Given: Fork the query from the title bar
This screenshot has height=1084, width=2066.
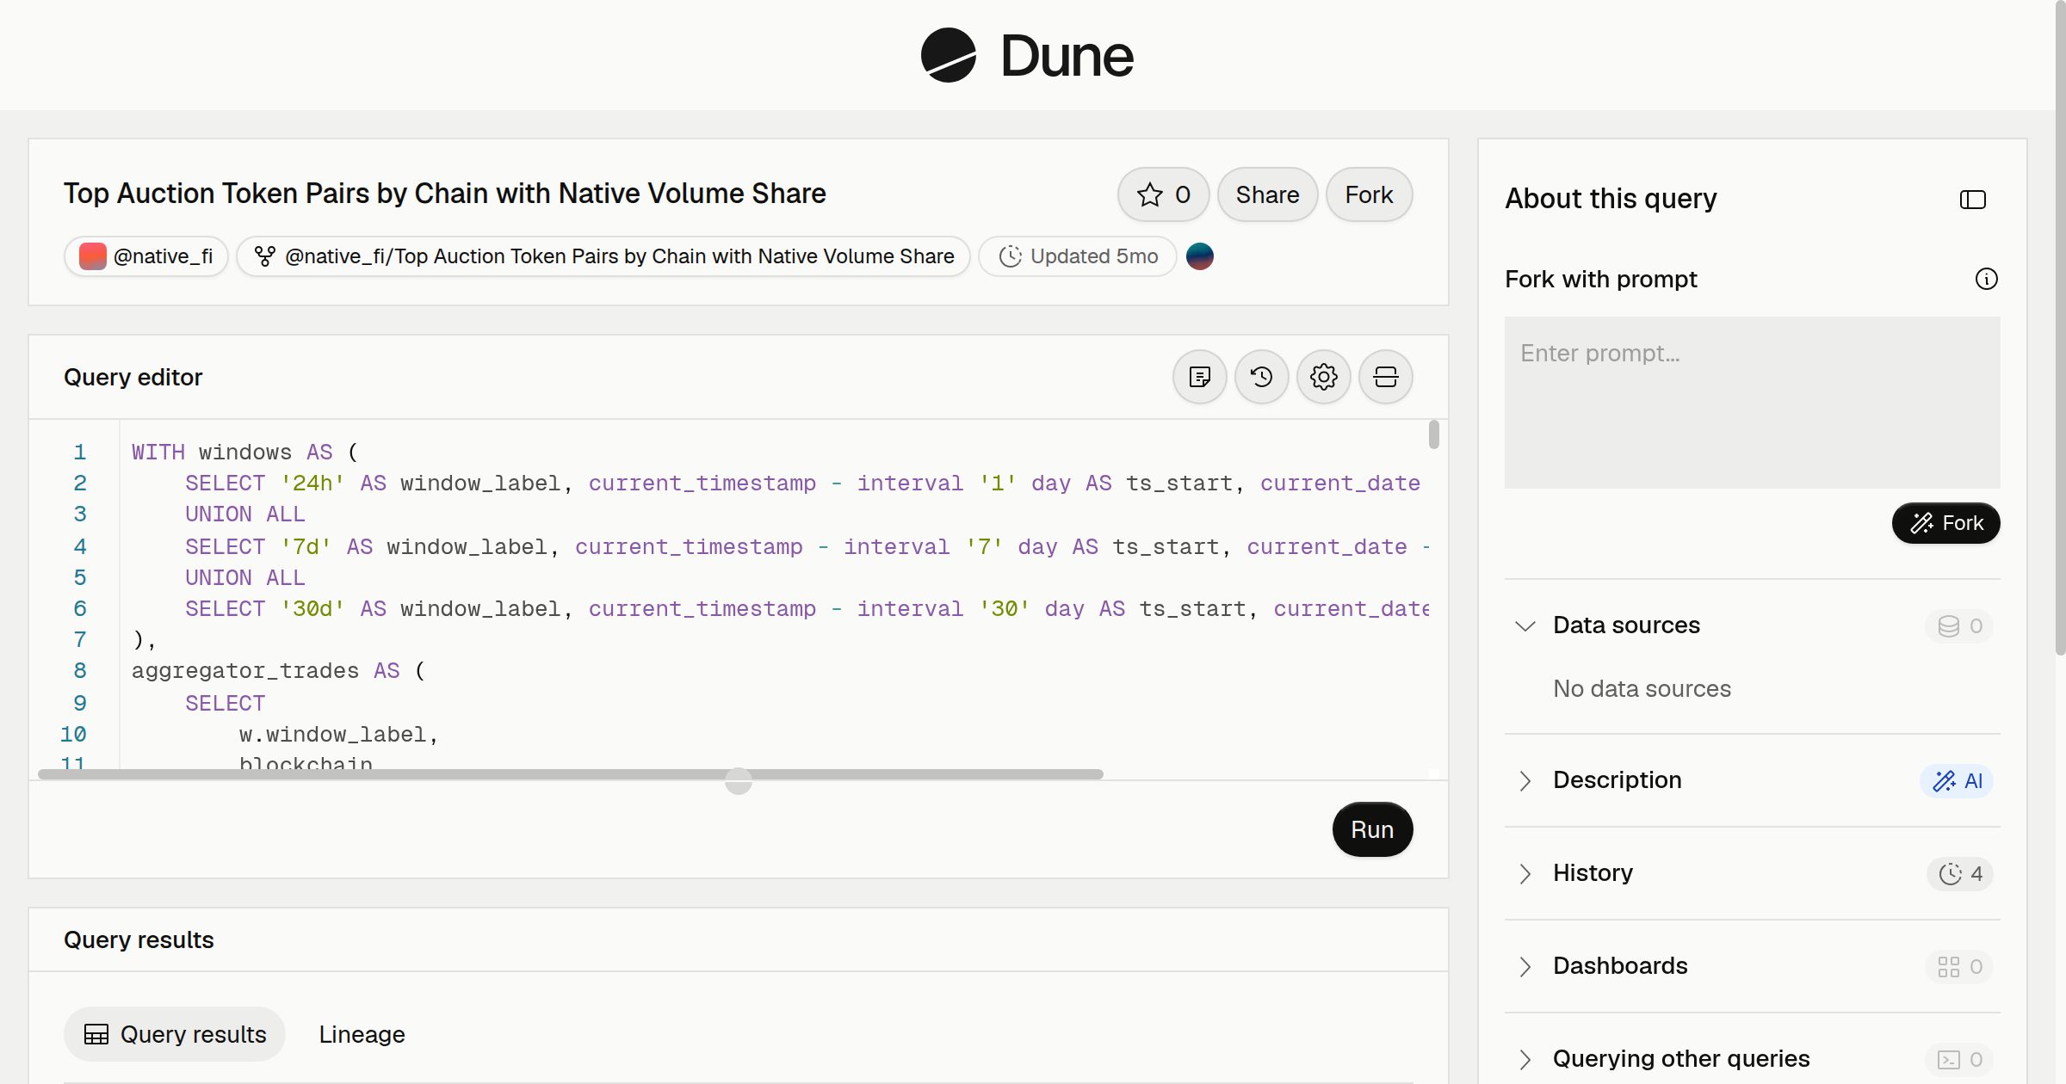Looking at the screenshot, I should click(1369, 194).
